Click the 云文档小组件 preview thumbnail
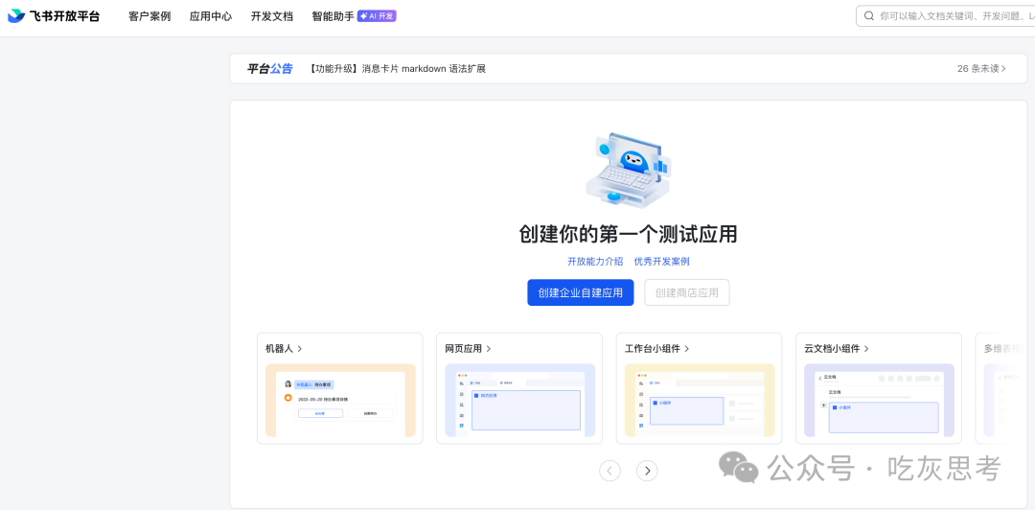The width and height of the screenshot is (1035, 510). click(x=879, y=401)
